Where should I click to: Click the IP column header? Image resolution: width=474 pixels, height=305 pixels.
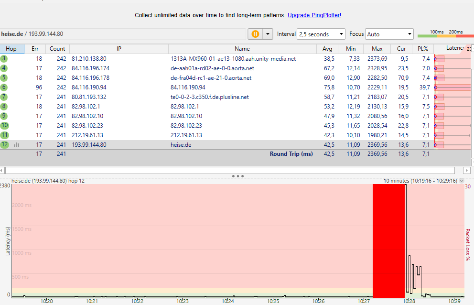click(119, 49)
